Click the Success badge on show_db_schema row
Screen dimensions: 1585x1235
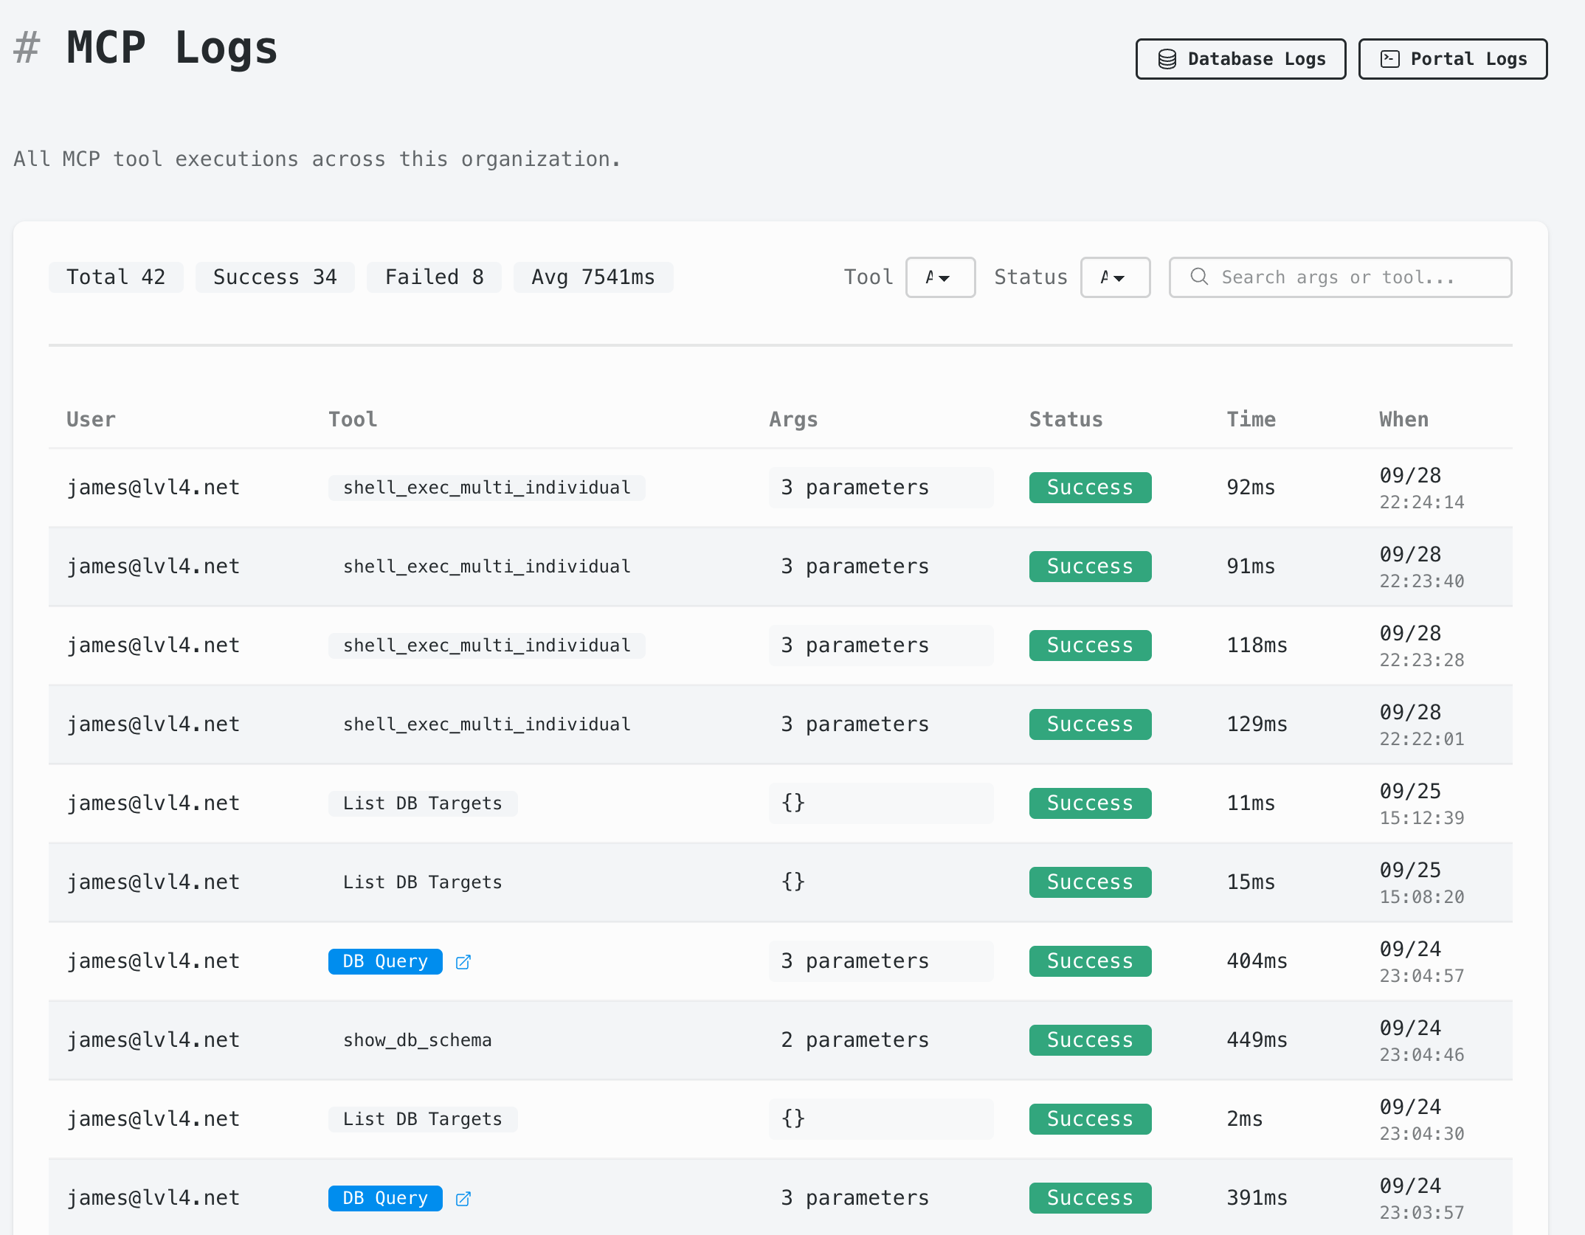(1090, 1039)
